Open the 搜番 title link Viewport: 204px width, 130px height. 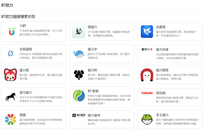[23, 115]
